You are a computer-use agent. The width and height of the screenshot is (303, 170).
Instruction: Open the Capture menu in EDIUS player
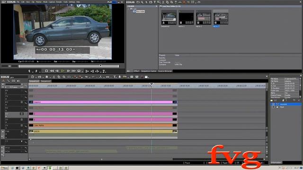[52, 2]
